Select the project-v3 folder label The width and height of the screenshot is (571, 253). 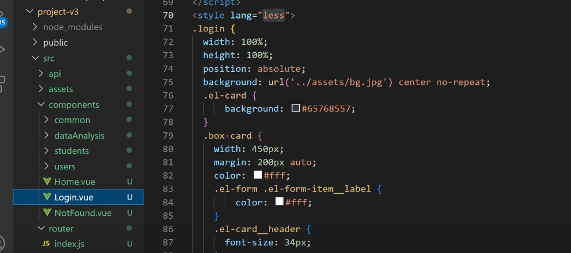(x=58, y=12)
